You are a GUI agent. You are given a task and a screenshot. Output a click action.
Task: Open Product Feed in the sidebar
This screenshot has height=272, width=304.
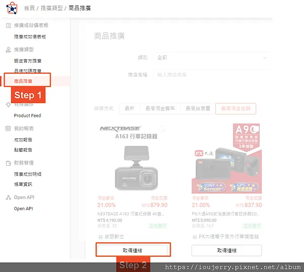(x=27, y=115)
